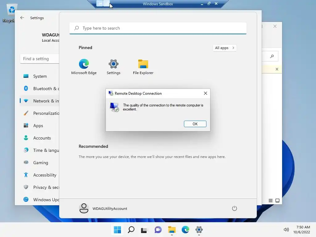
Task: Open File Explorer from the taskbar
Action: click(172, 230)
